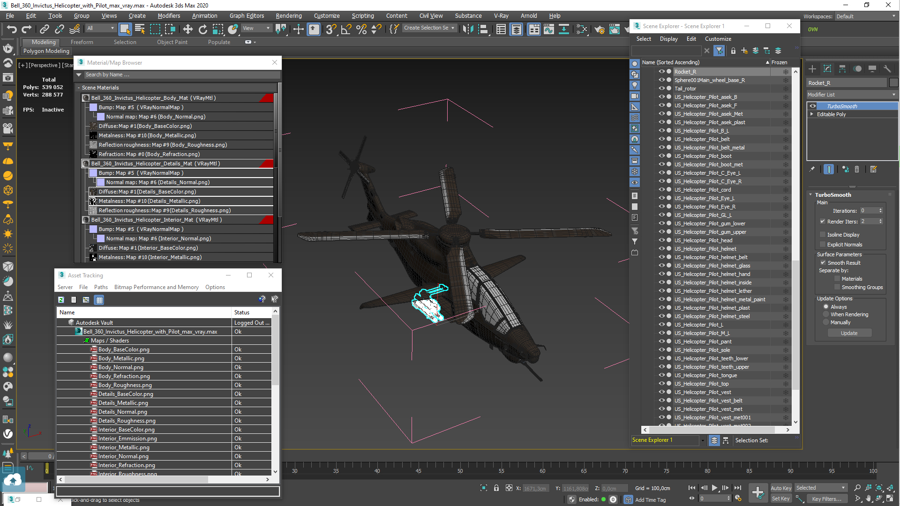Click the Update button in TurboSmooth

849,333
